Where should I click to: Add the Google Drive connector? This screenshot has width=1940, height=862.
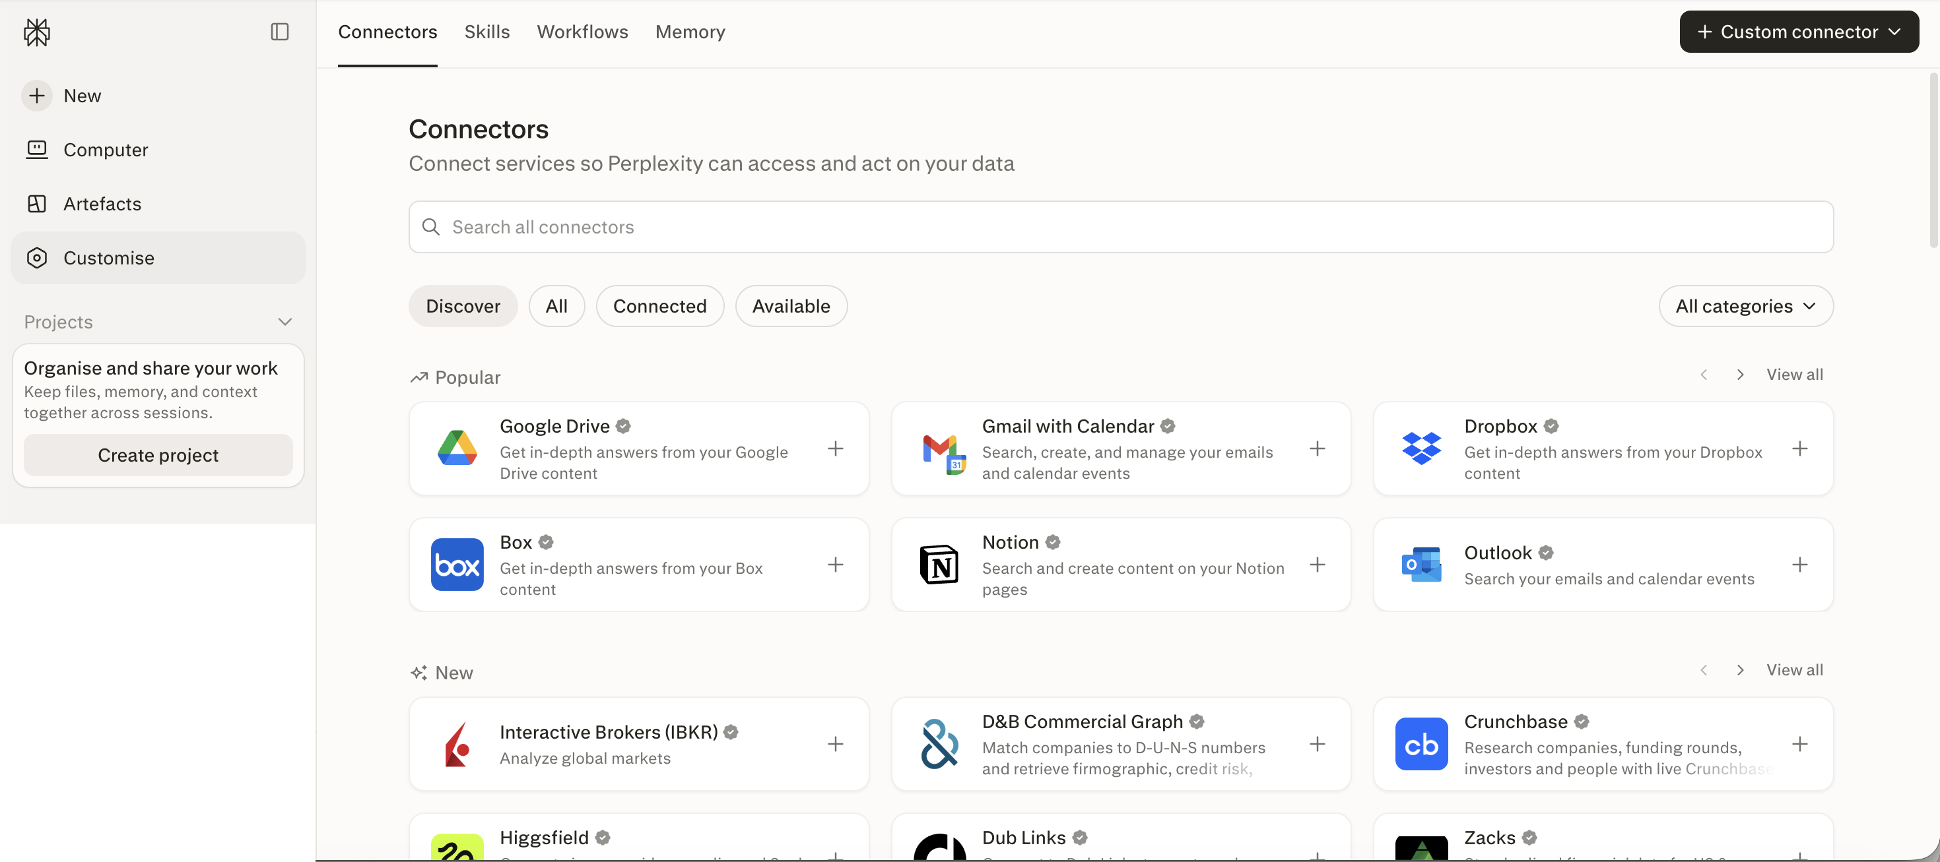(835, 449)
